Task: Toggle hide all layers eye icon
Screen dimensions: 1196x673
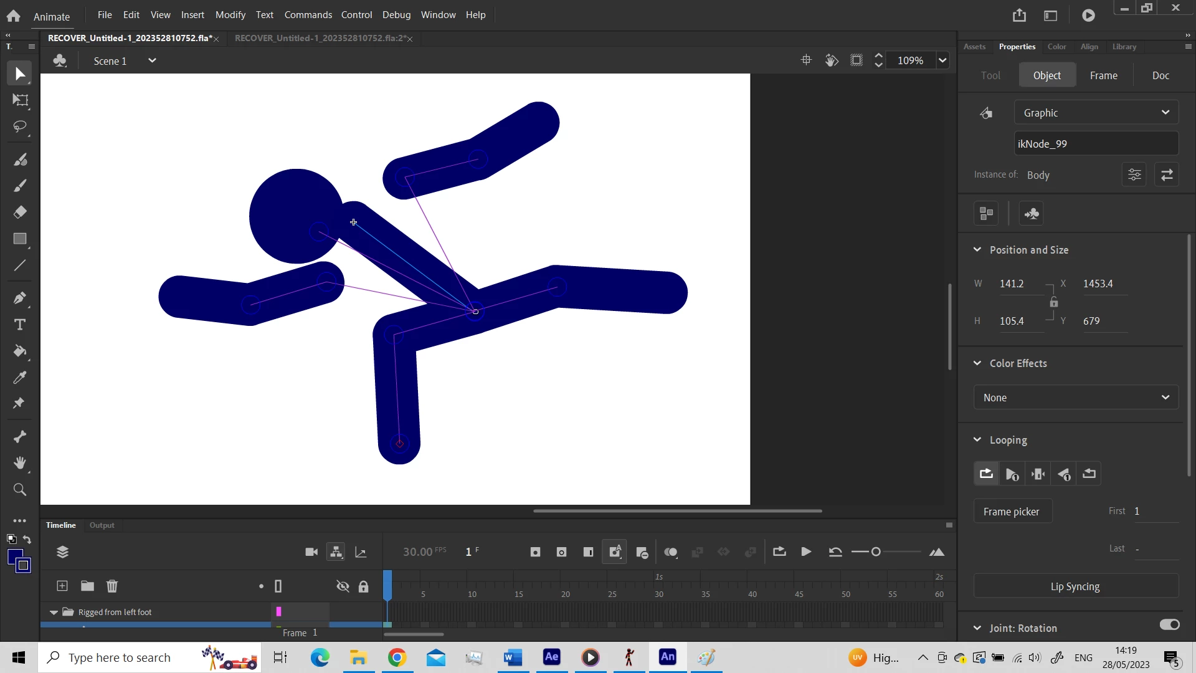Action: point(343,586)
